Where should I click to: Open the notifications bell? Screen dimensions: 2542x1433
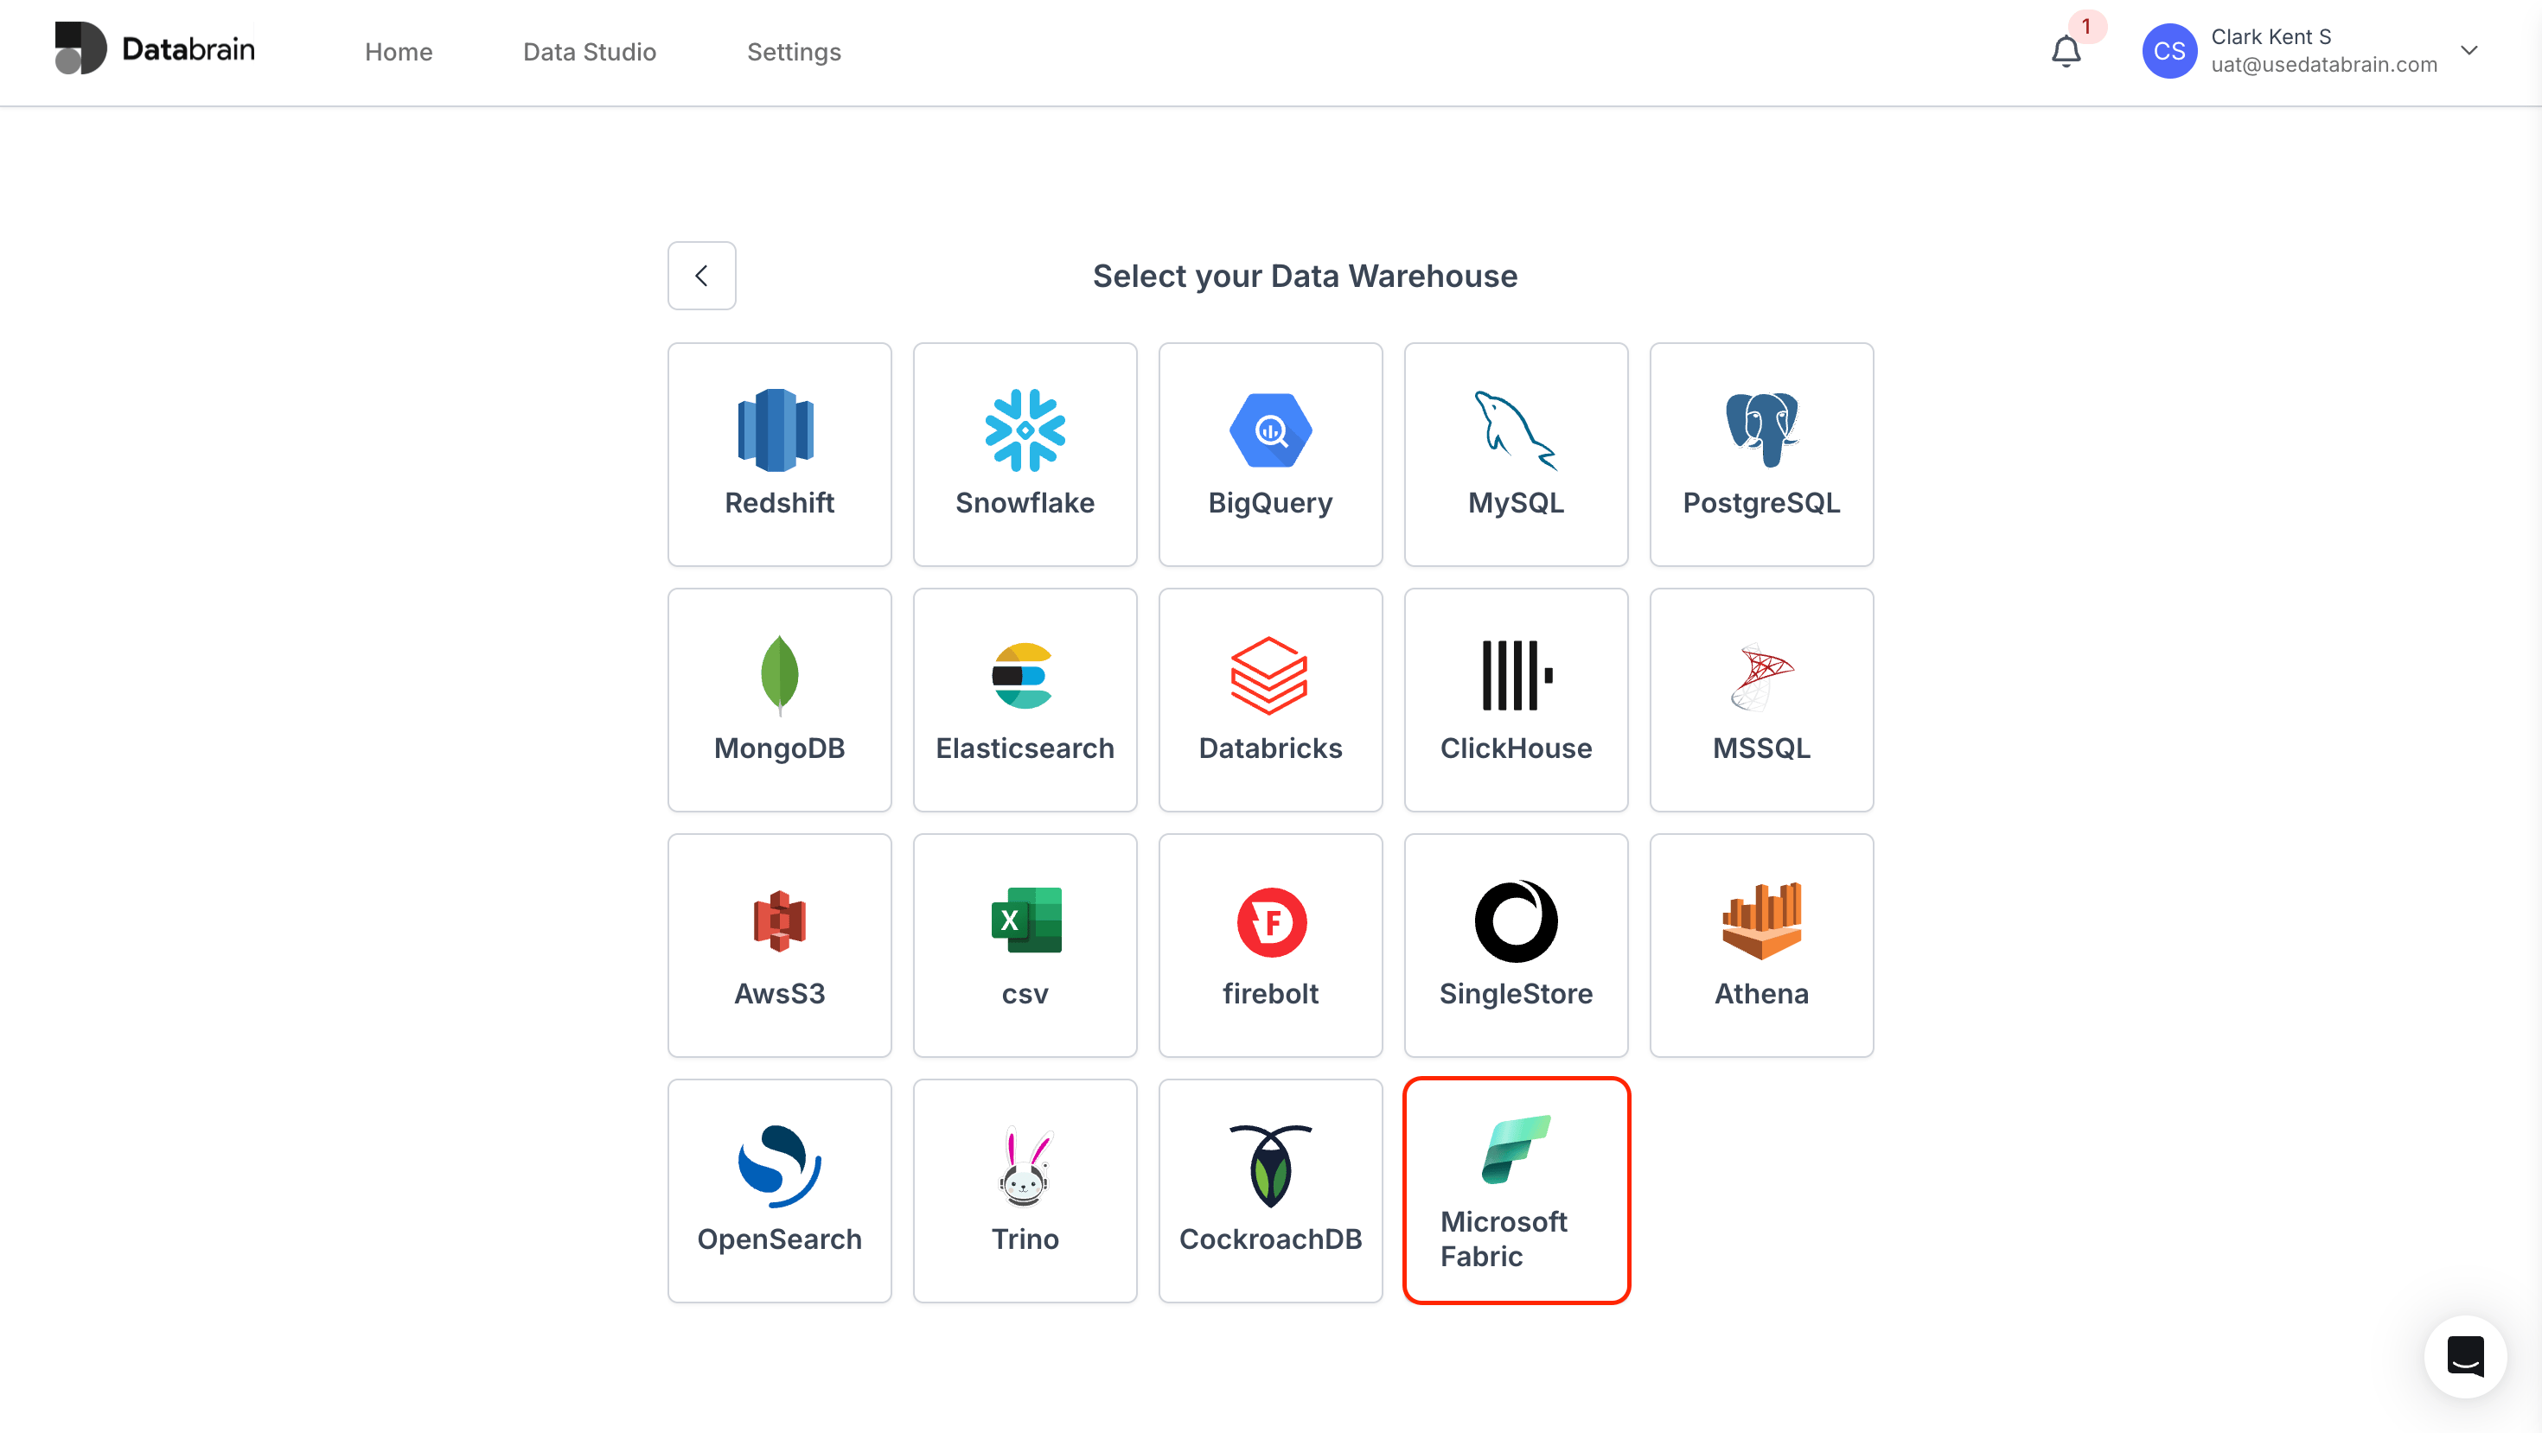(2066, 51)
